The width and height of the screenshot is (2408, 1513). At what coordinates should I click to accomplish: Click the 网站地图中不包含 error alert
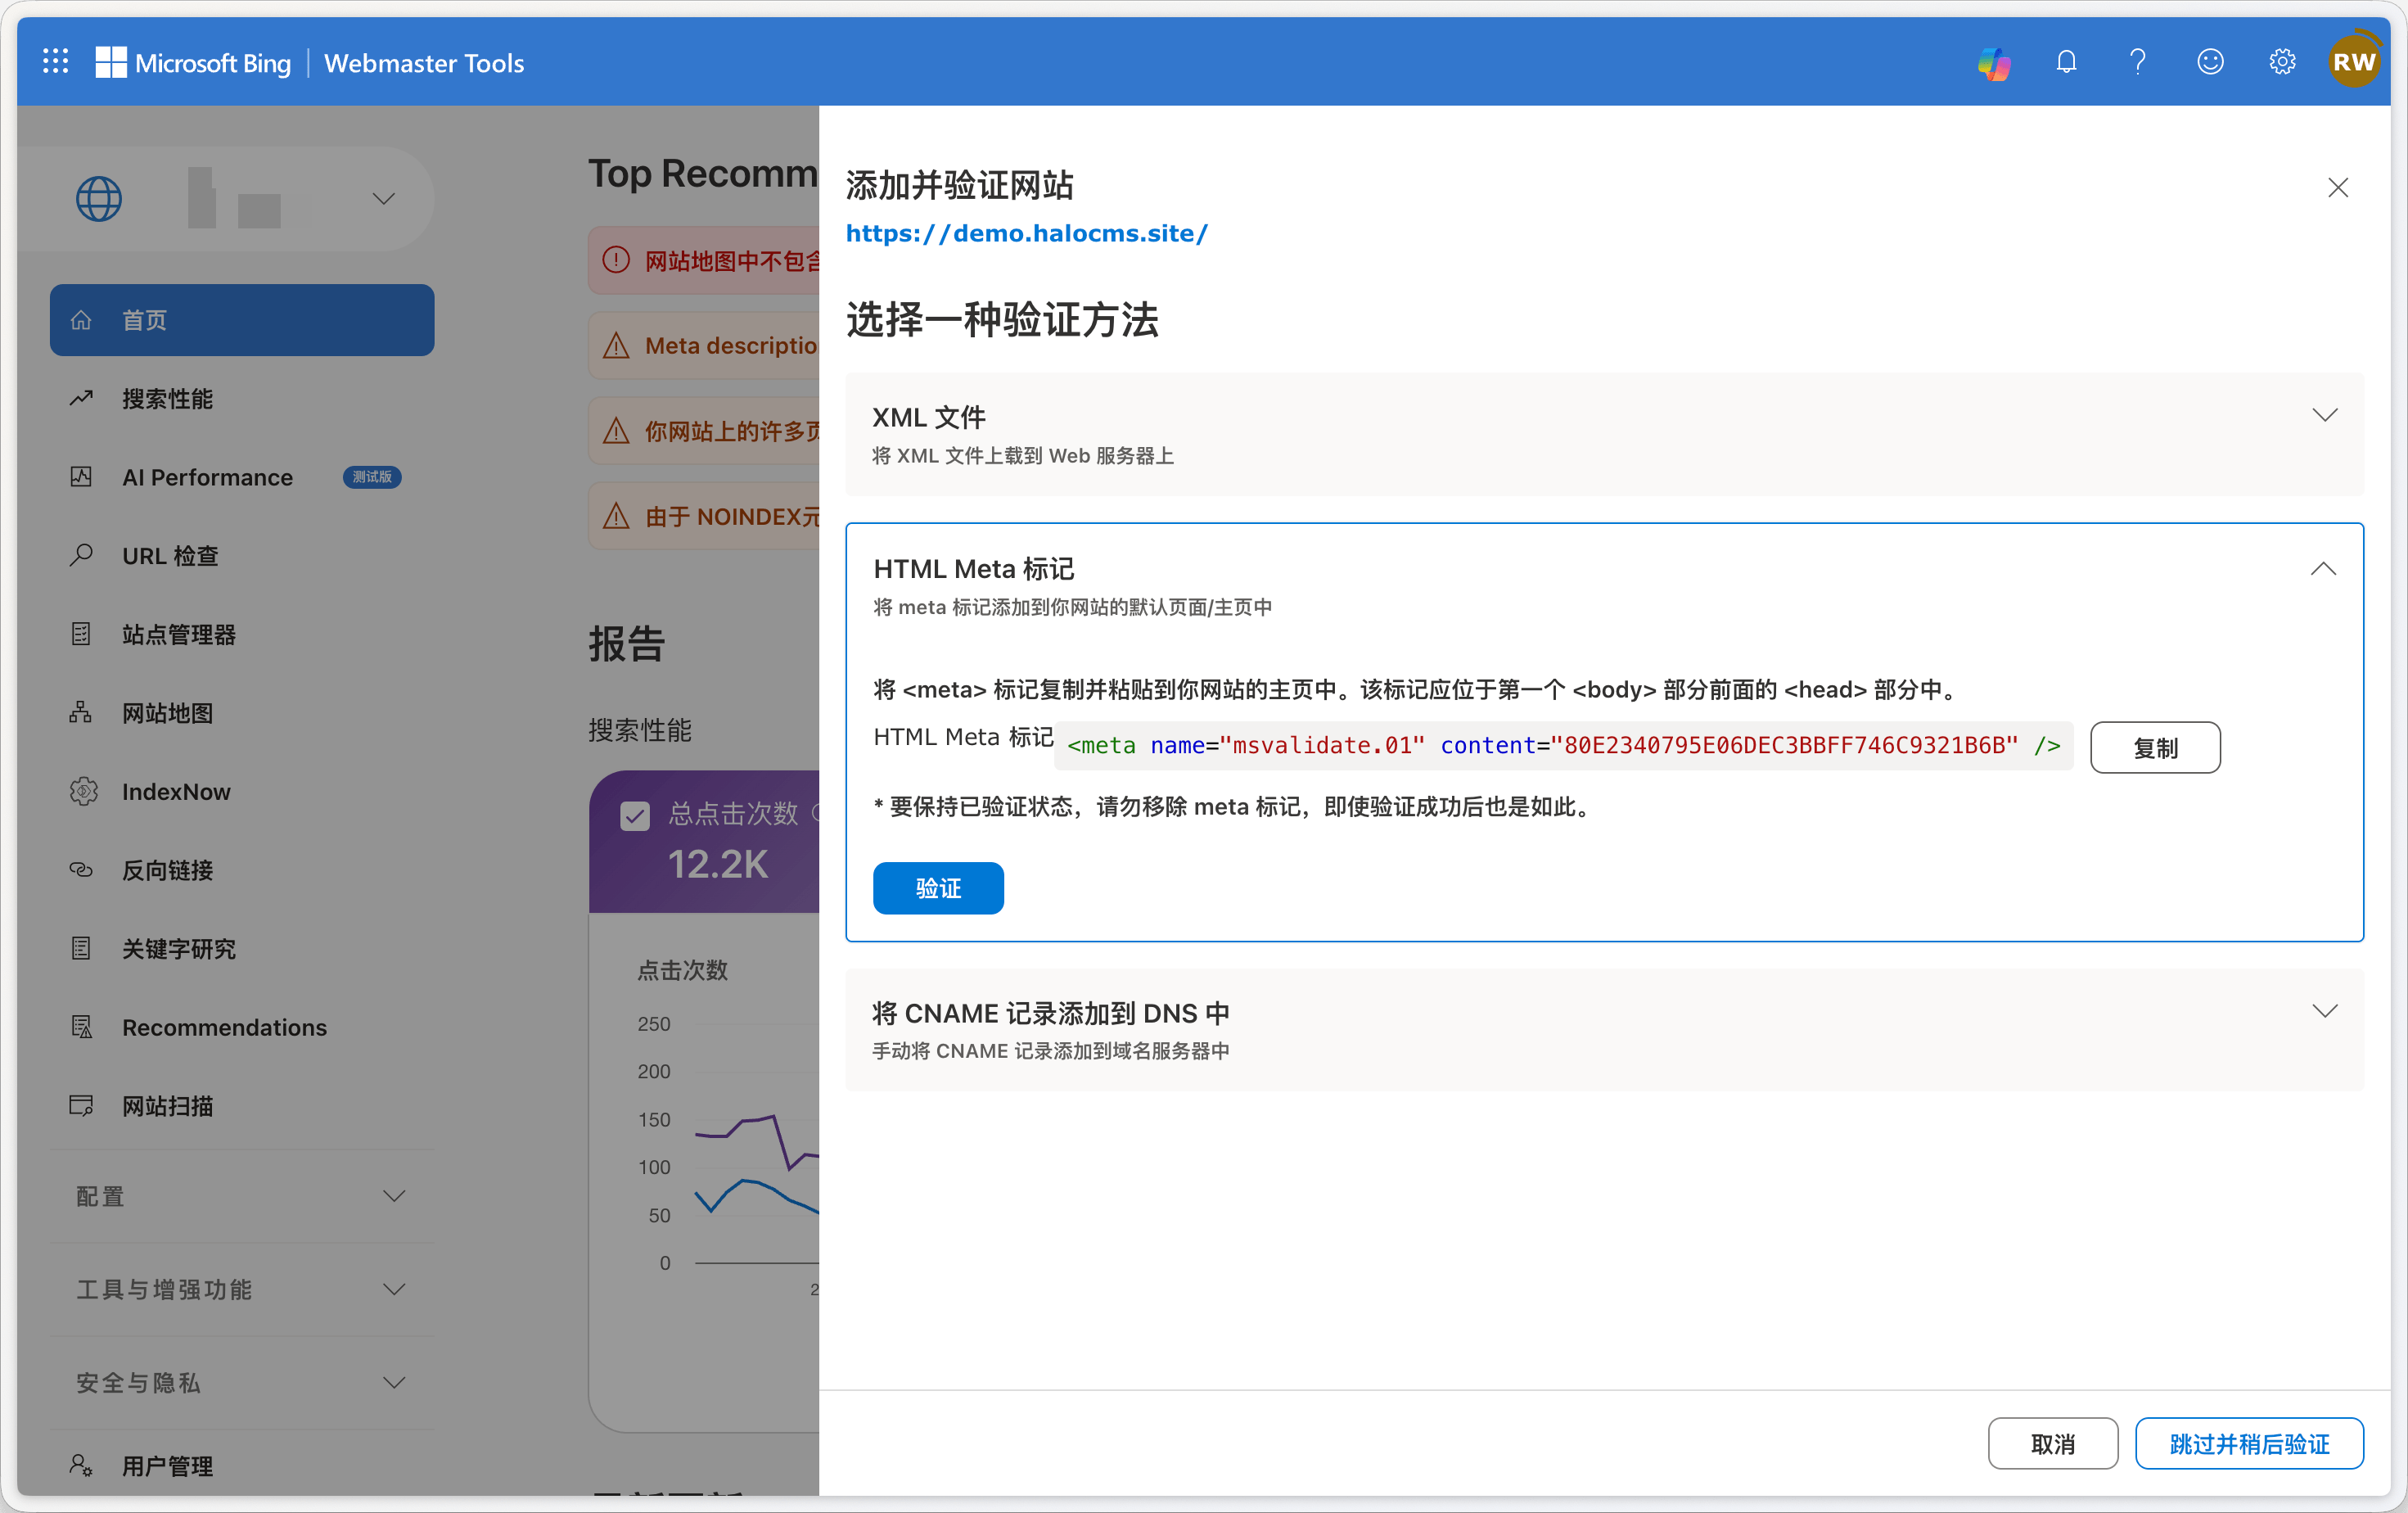(x=704, y=260)
